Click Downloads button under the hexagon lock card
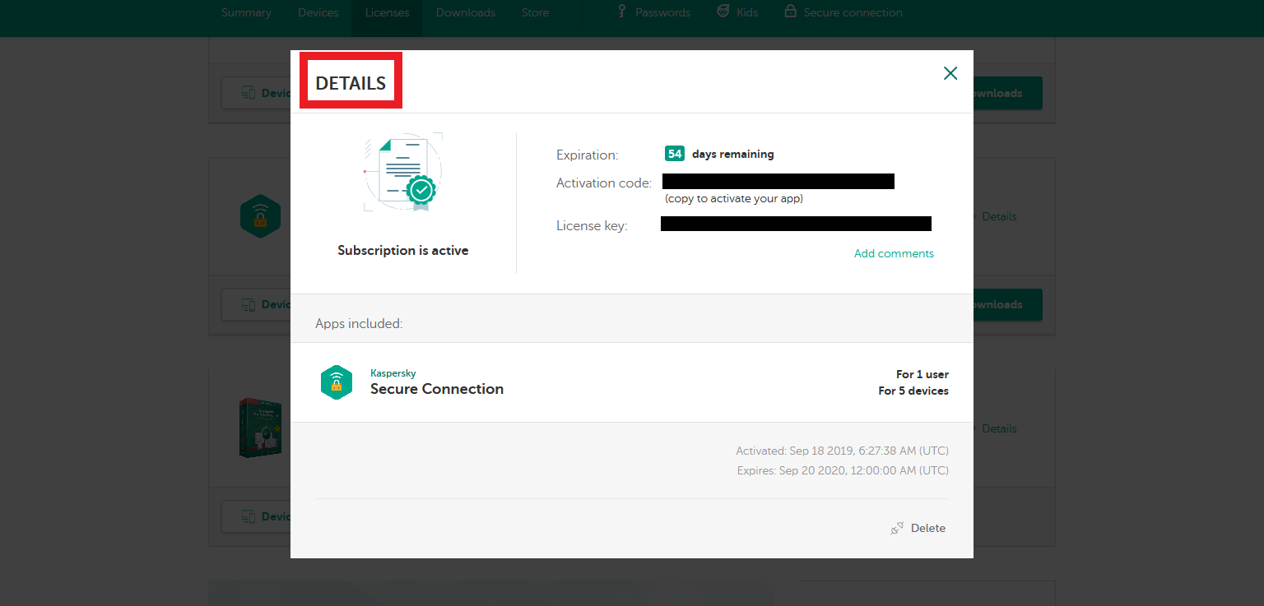1264x606 pixels. [x=1008, y=304]
